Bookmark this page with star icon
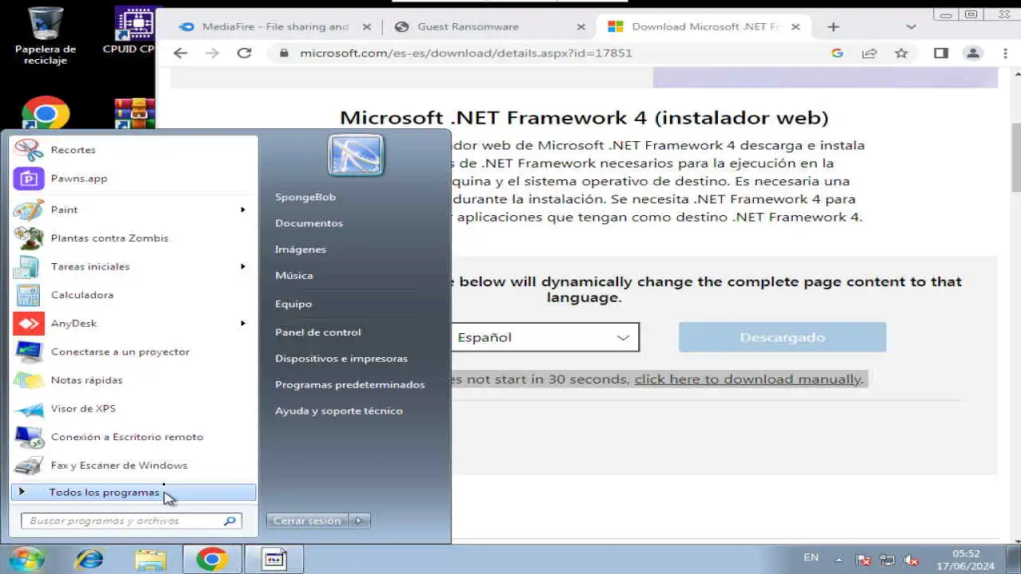 coord(901,53)
